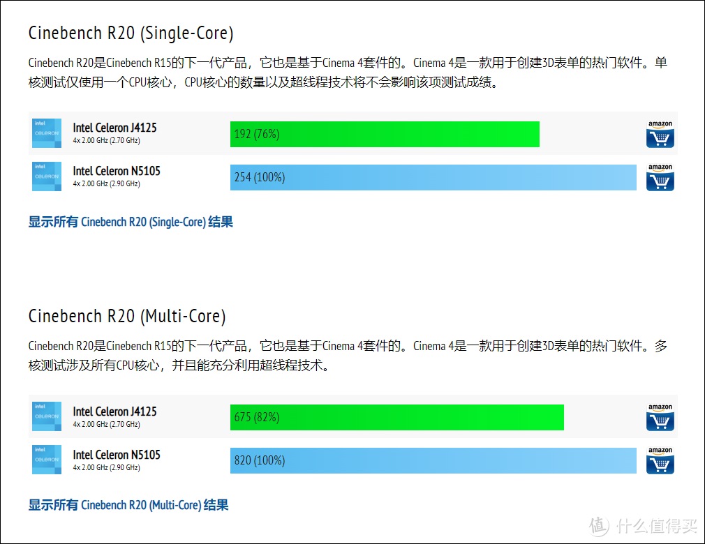Open the Amazon cart icon for J4125 multi-core
This screenshot has width=705, height=544.
660,416
